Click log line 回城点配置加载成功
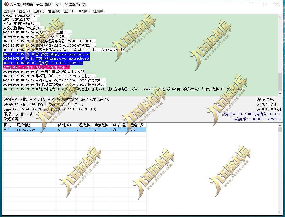Image resolution: width=285 pixels, height=217 pixels. [20, 19]
